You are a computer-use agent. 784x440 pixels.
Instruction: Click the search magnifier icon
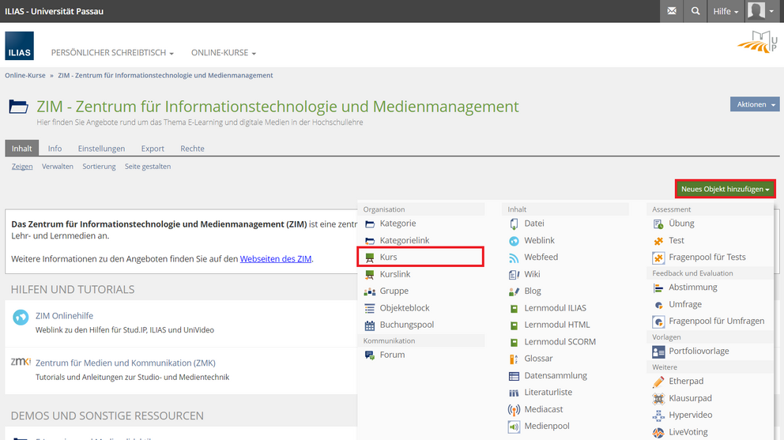click(x=695, y=11)
